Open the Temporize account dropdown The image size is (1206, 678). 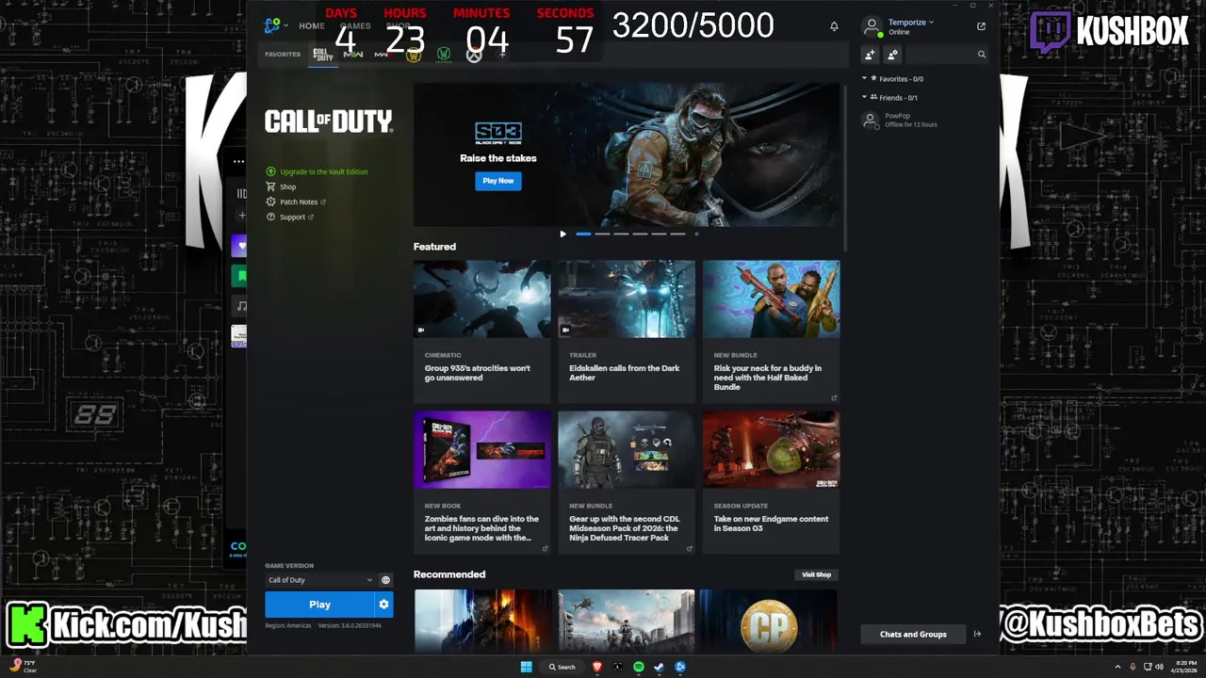click(x=910, y=23)
